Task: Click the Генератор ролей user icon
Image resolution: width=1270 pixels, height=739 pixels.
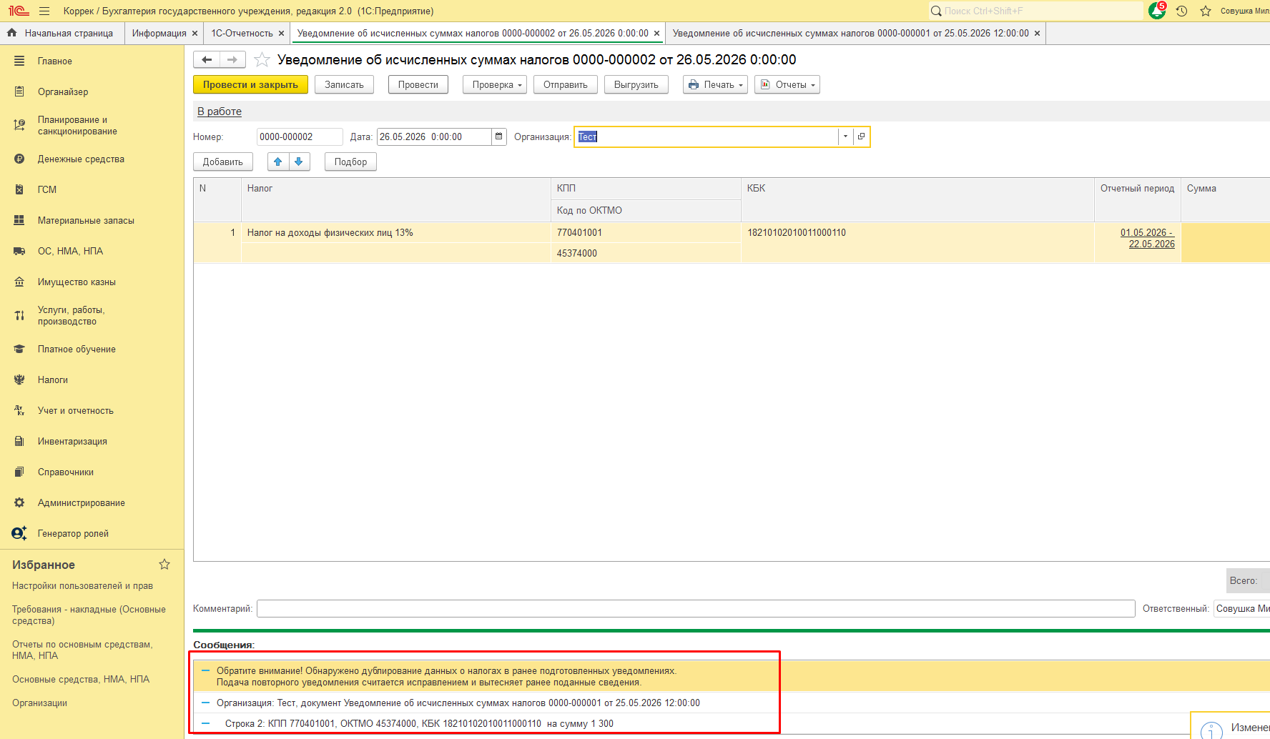Action: pos(19,533)
